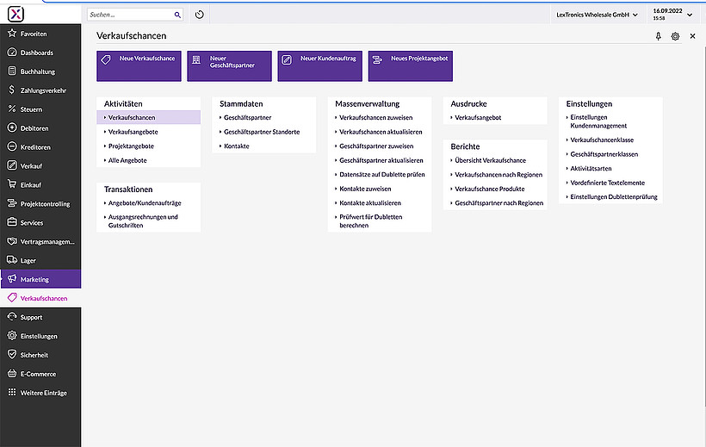The width and height of the screenshot is (706, 447).
Task: Open Marketing megaphone icon
Action: click(12, 279)
